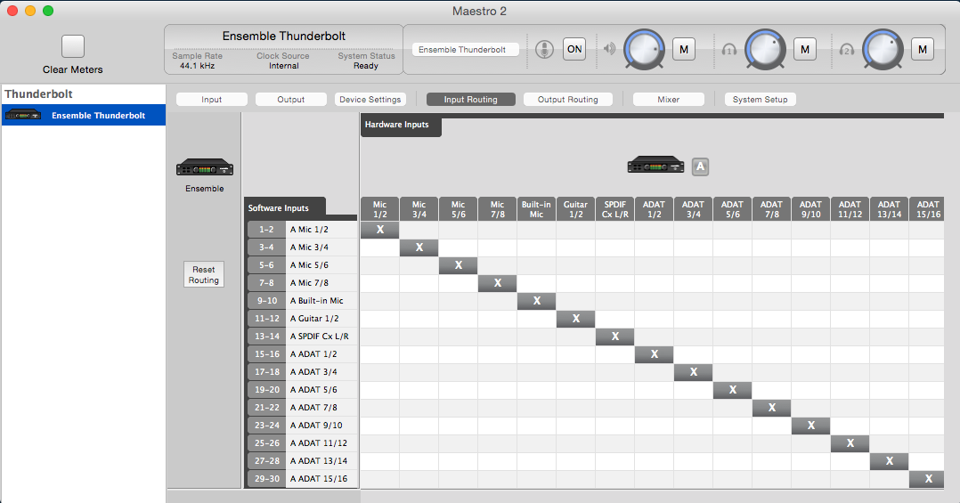The height and width of the screenshot is (503, 960).
Task: Click the Clock Source Internal value
Action: click(283, 66)
